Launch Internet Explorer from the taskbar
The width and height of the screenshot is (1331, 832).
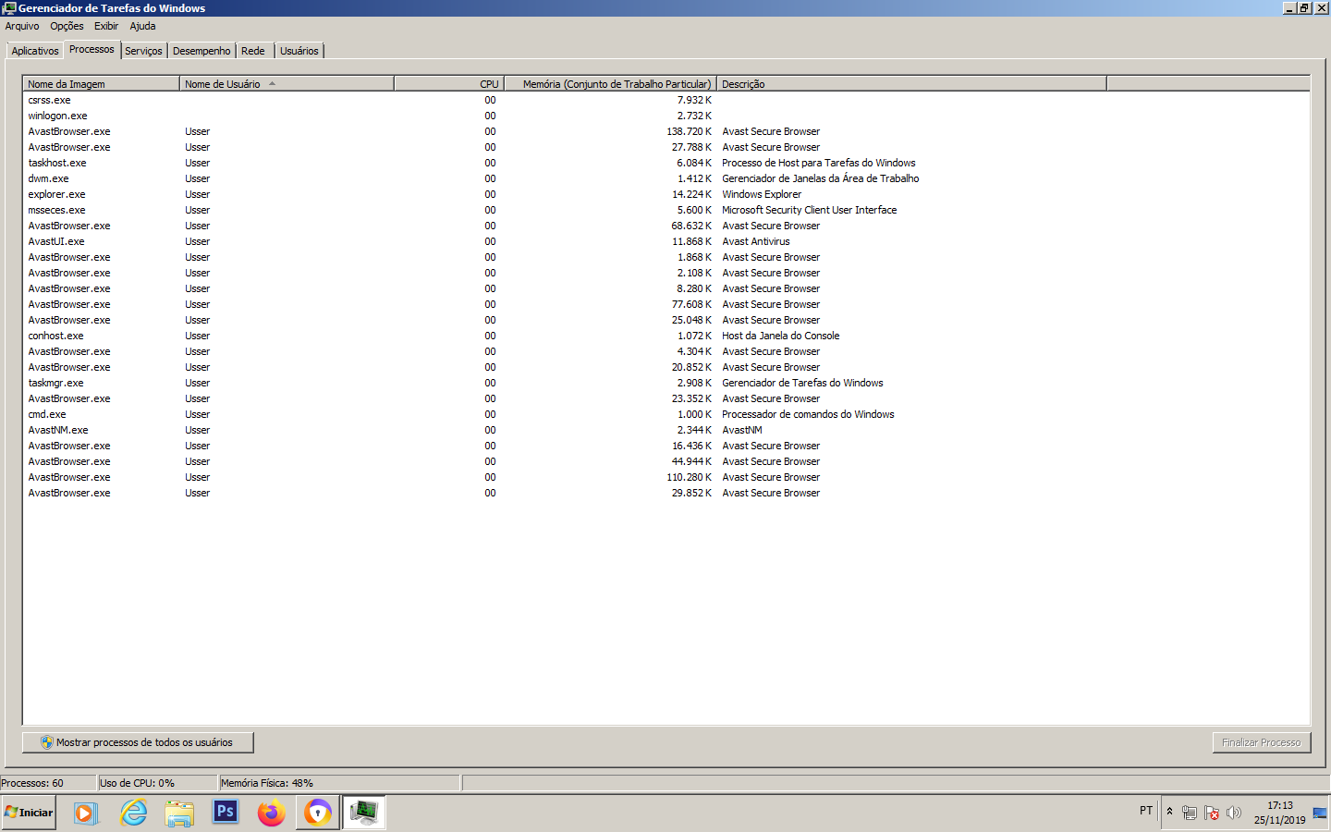tap(134, 813)
